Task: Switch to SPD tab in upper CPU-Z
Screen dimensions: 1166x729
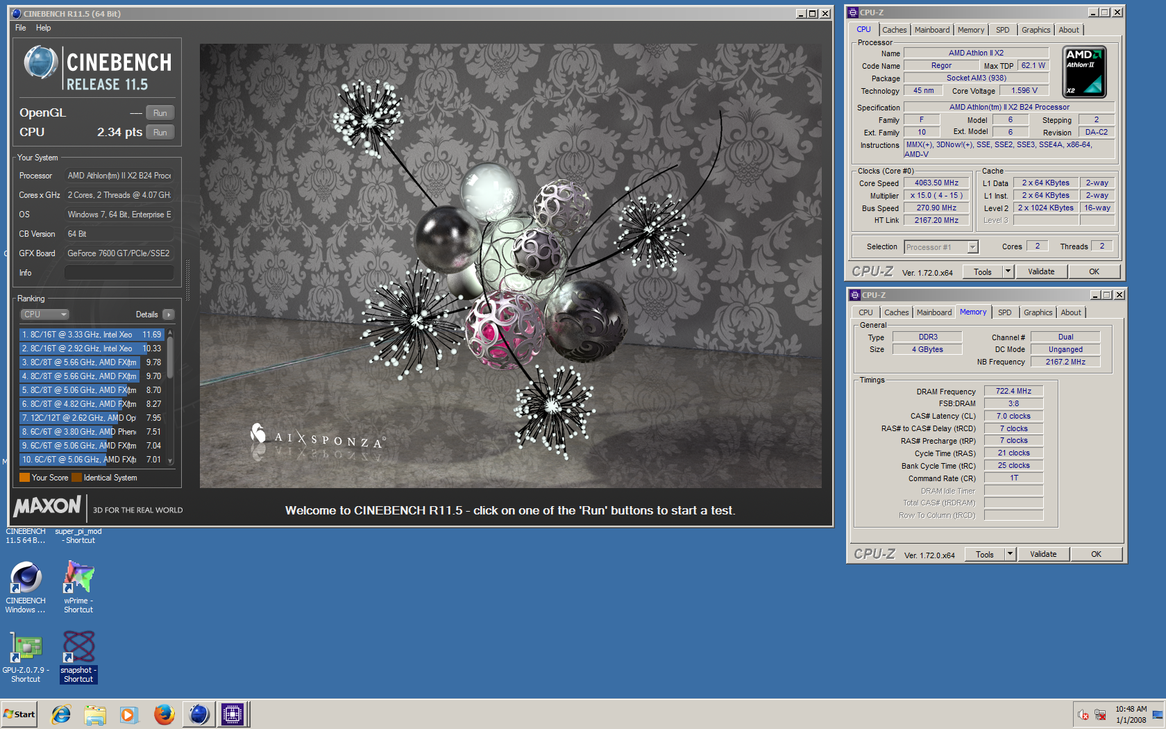Action: click(x=1003, y=30)
